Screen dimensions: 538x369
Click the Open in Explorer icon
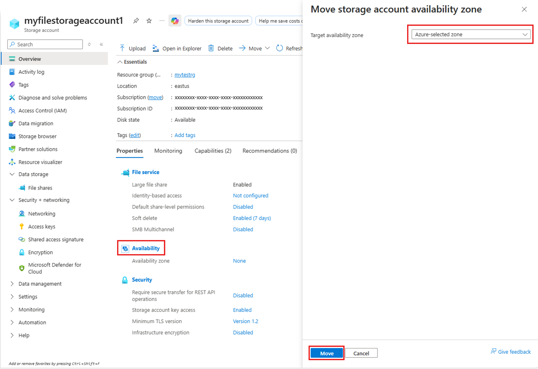coord(156,48)
